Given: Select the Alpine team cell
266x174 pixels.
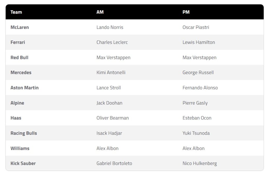Looking at the screenshot, I should coord(17,103).
